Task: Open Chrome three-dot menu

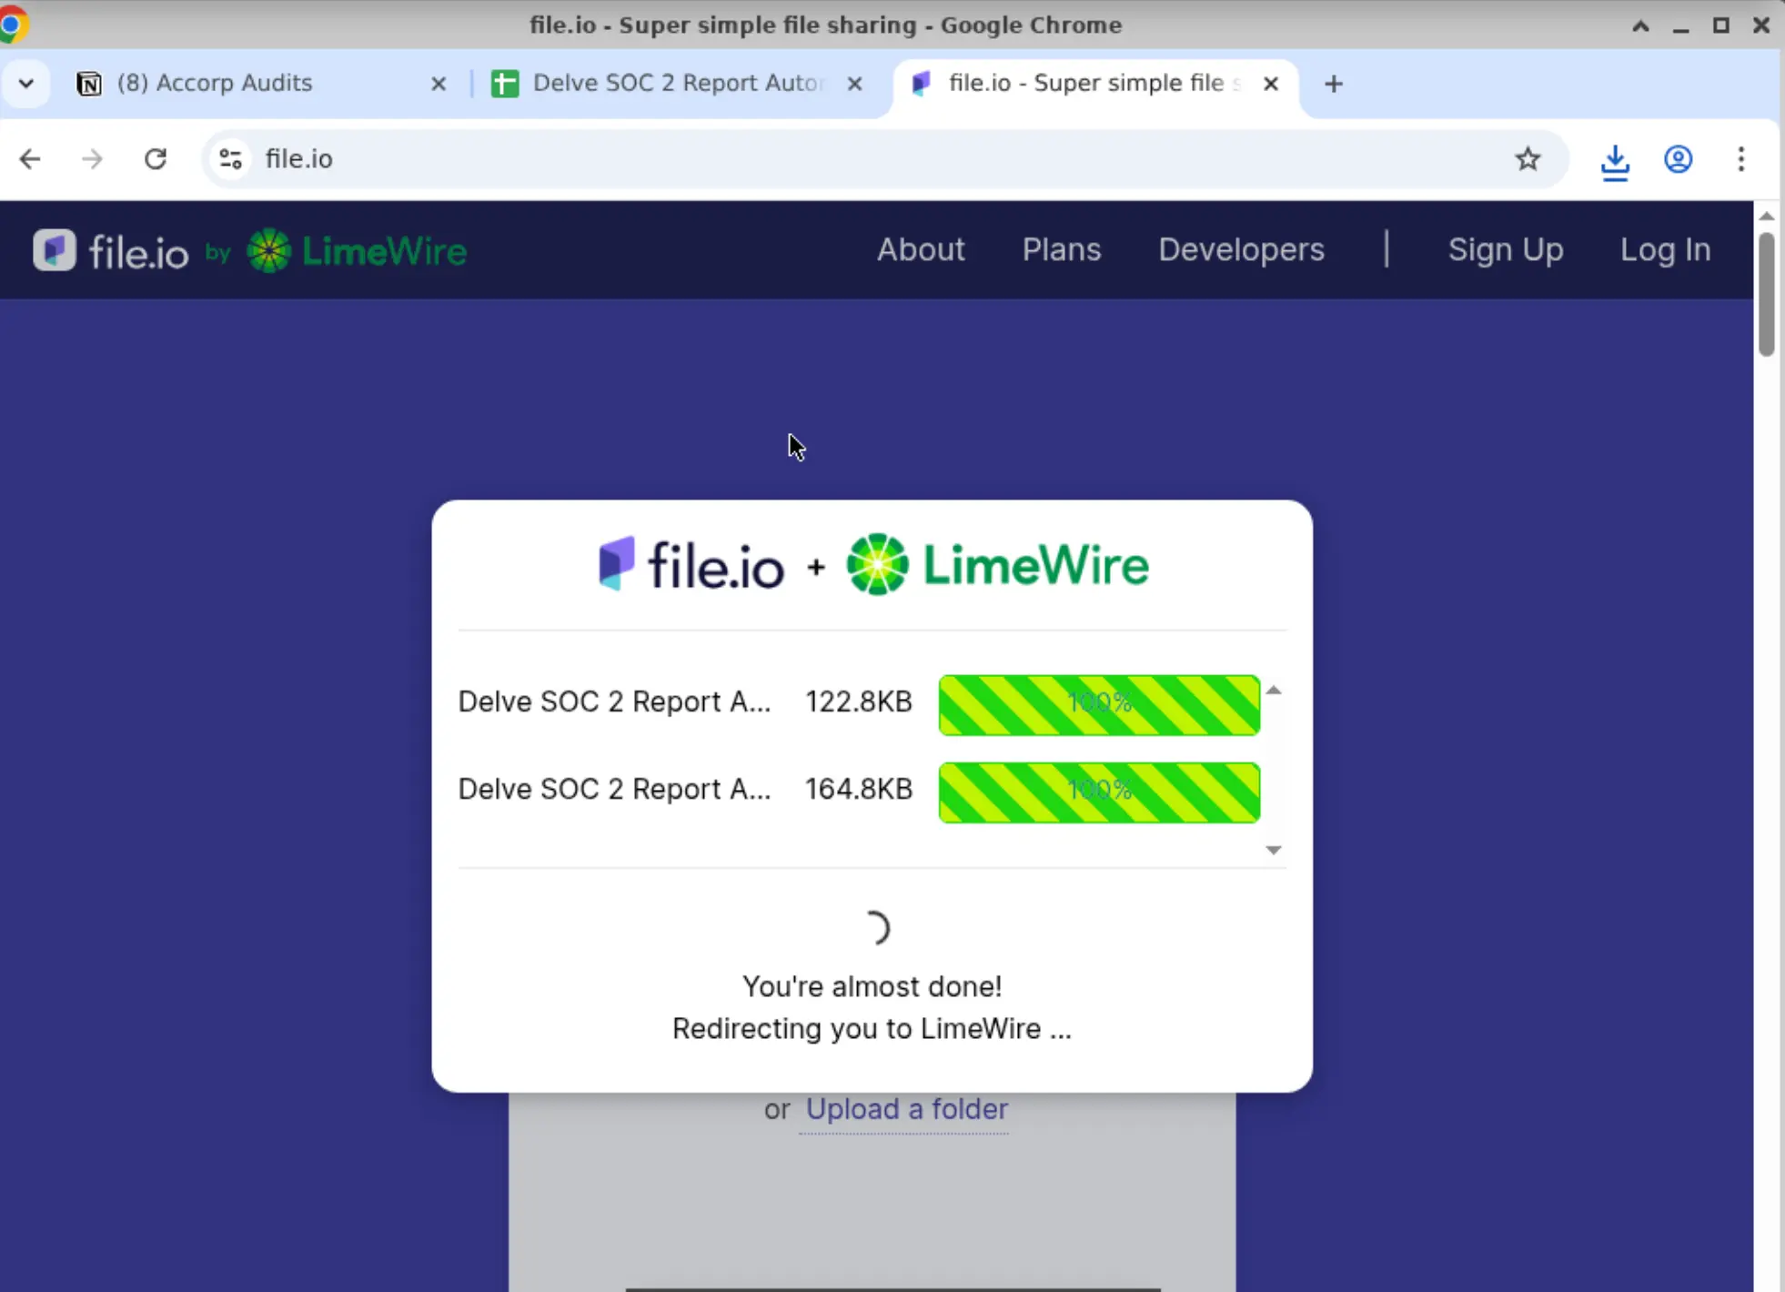Action: 1740,159
